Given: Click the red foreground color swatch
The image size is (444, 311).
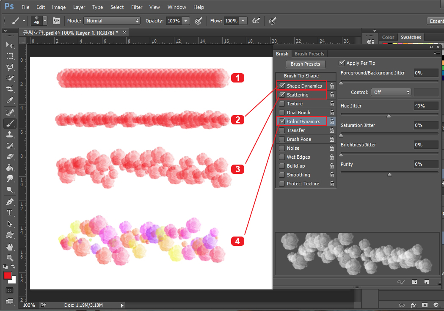Looking at the screenshot, I should click(x=7, y=275).
